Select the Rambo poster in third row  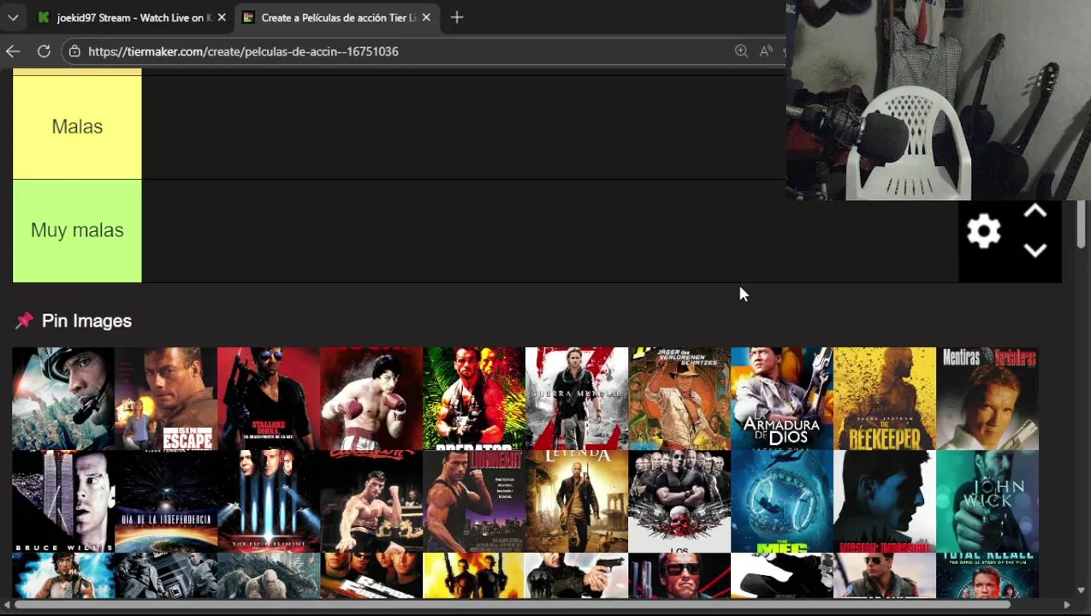(x=63, y=575)
